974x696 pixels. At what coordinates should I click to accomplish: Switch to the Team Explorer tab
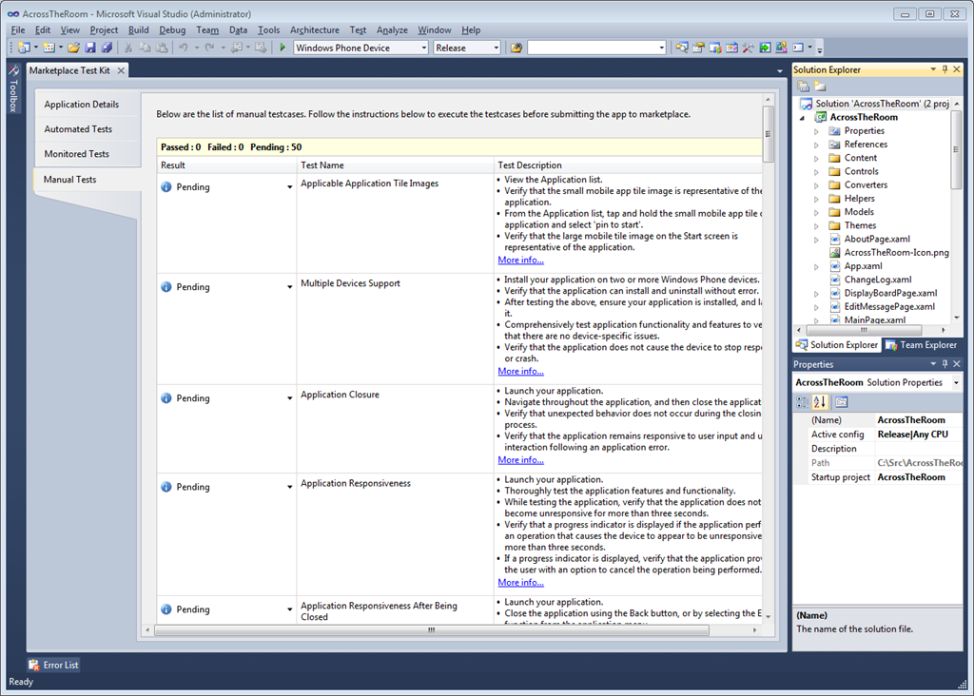point(921,345)
